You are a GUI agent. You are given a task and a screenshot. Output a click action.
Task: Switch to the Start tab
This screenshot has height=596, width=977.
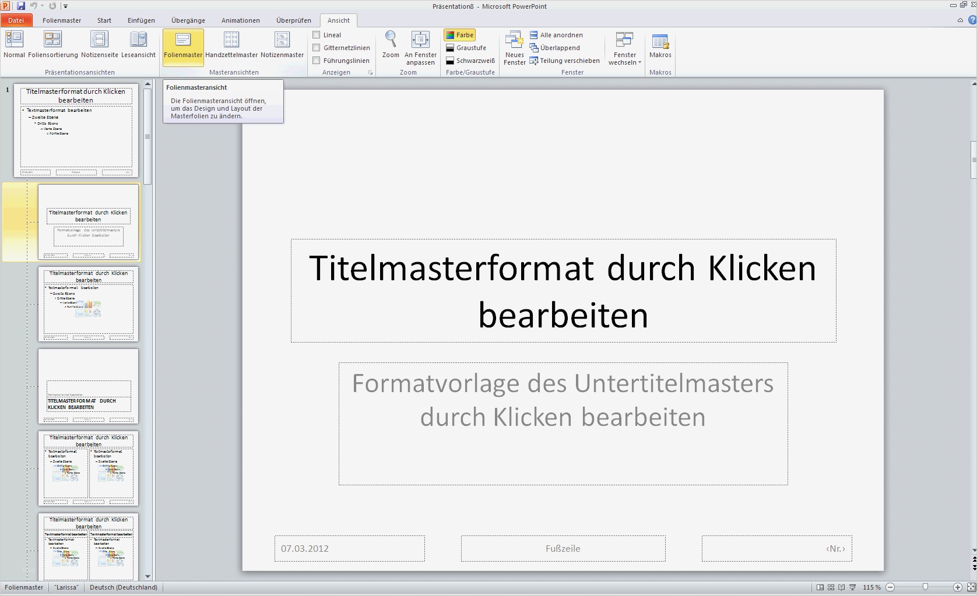click(104, 20)
